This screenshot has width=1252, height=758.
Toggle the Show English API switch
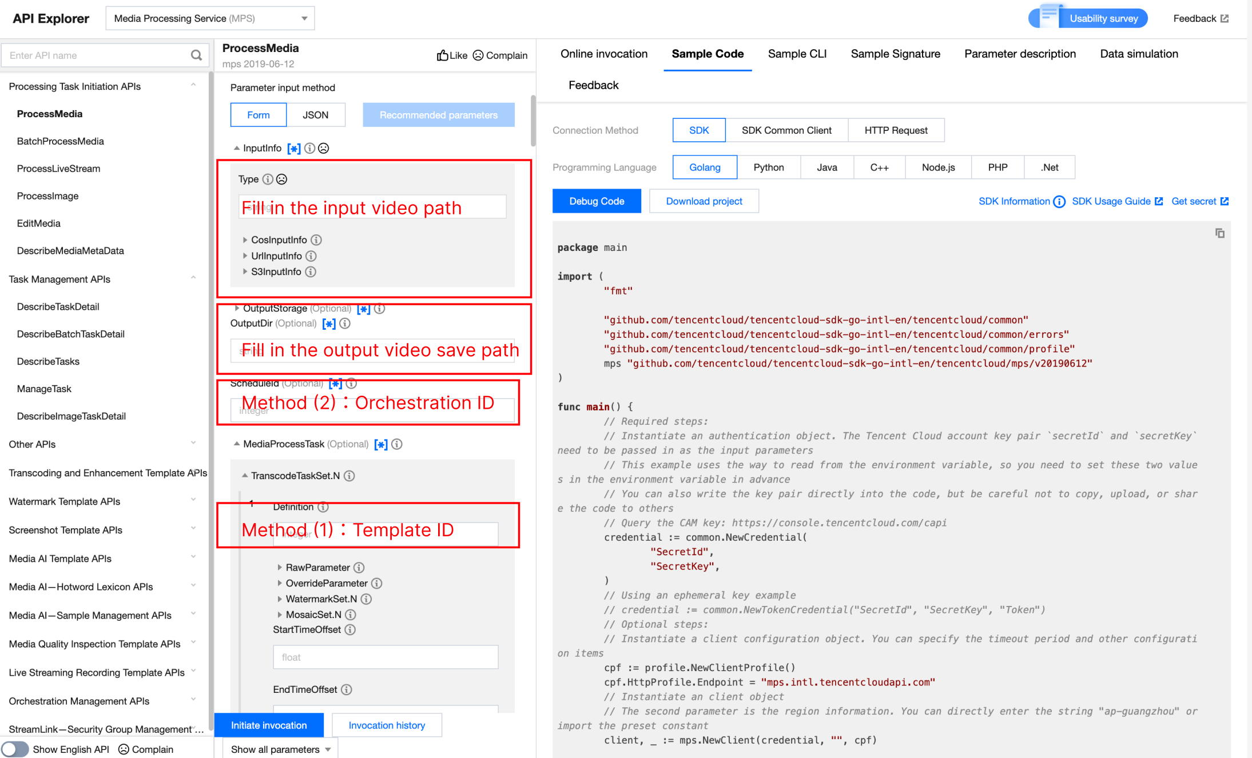click(x=15, y=749)
